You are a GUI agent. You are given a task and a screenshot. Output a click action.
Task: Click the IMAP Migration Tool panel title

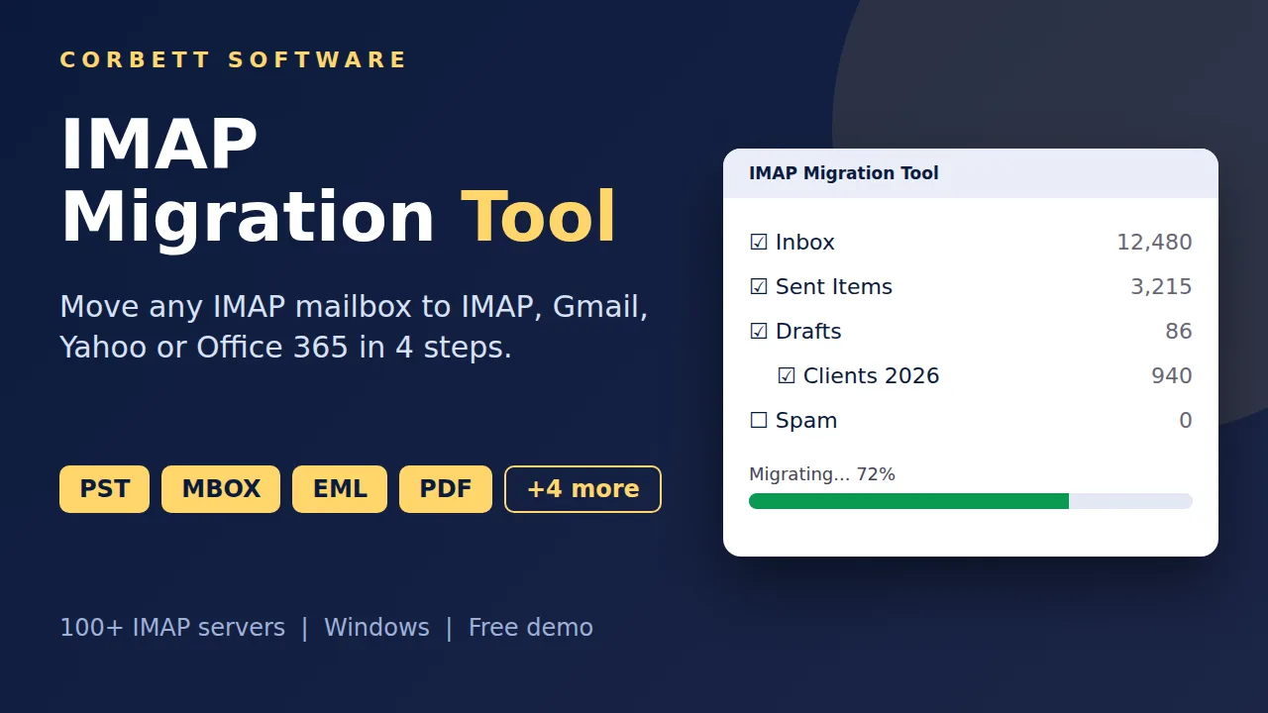coord(844,173)
